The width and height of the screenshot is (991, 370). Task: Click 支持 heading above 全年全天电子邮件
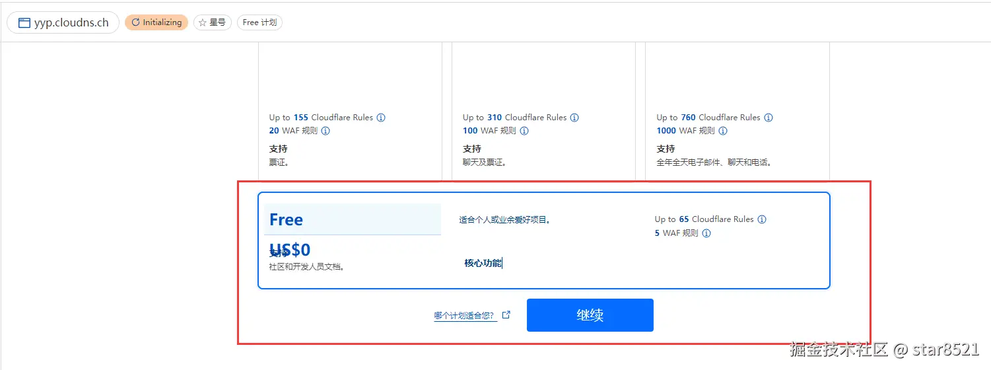click(x=666, y=149)
